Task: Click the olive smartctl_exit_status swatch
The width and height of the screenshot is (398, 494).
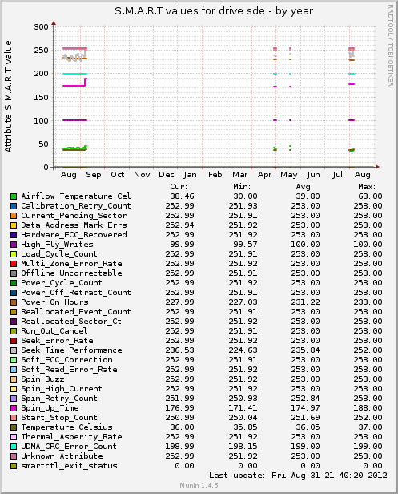Action: pyautogui.click(x=14, y=466)
